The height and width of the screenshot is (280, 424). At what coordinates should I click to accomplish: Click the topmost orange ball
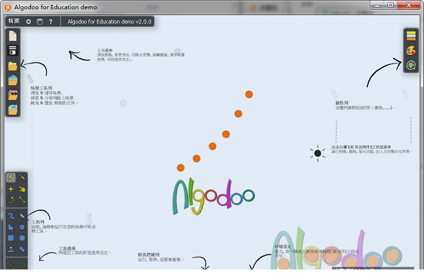249,95
